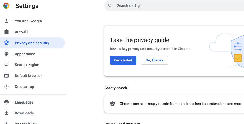Open the Safety check data breaches card
The image size is (244, 124).
[174, 104]
